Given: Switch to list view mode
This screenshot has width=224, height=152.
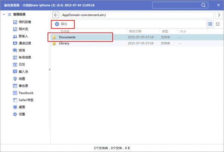Looking at the screenshot, I should (210, 24).
